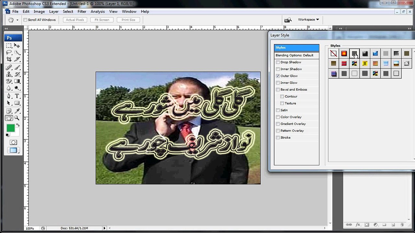Select the Lasso tool
415x233 pixels.
9,52
